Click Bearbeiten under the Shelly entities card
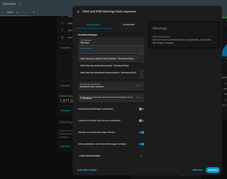227x179 pixels. (66, 48)
